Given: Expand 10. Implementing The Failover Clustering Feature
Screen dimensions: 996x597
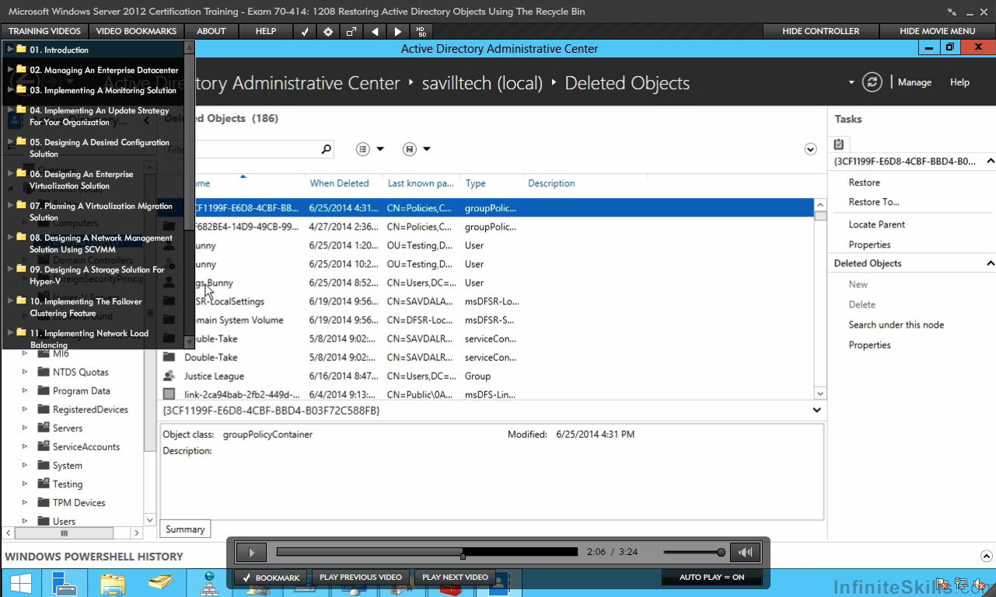Looking at the screenshot, I should pos(10,300).
